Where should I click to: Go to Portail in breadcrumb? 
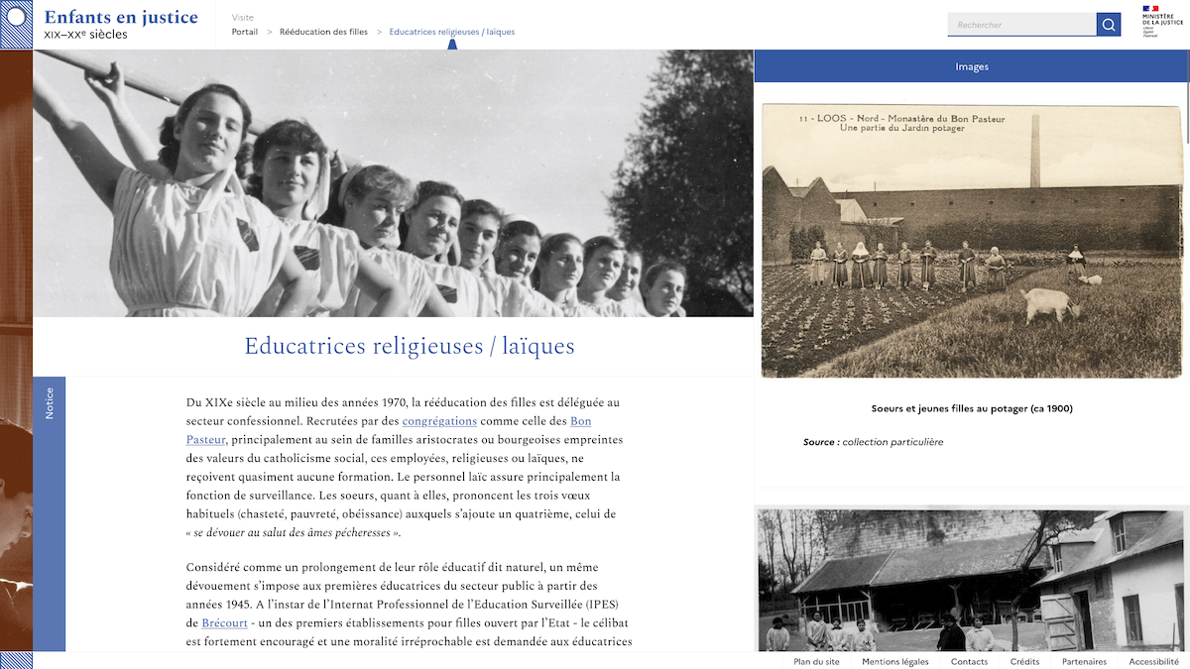pos(244,32)
